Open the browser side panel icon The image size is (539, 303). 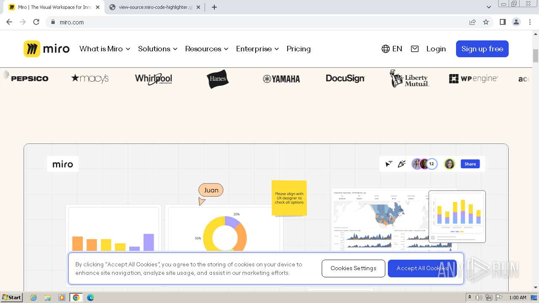(502, 22)
